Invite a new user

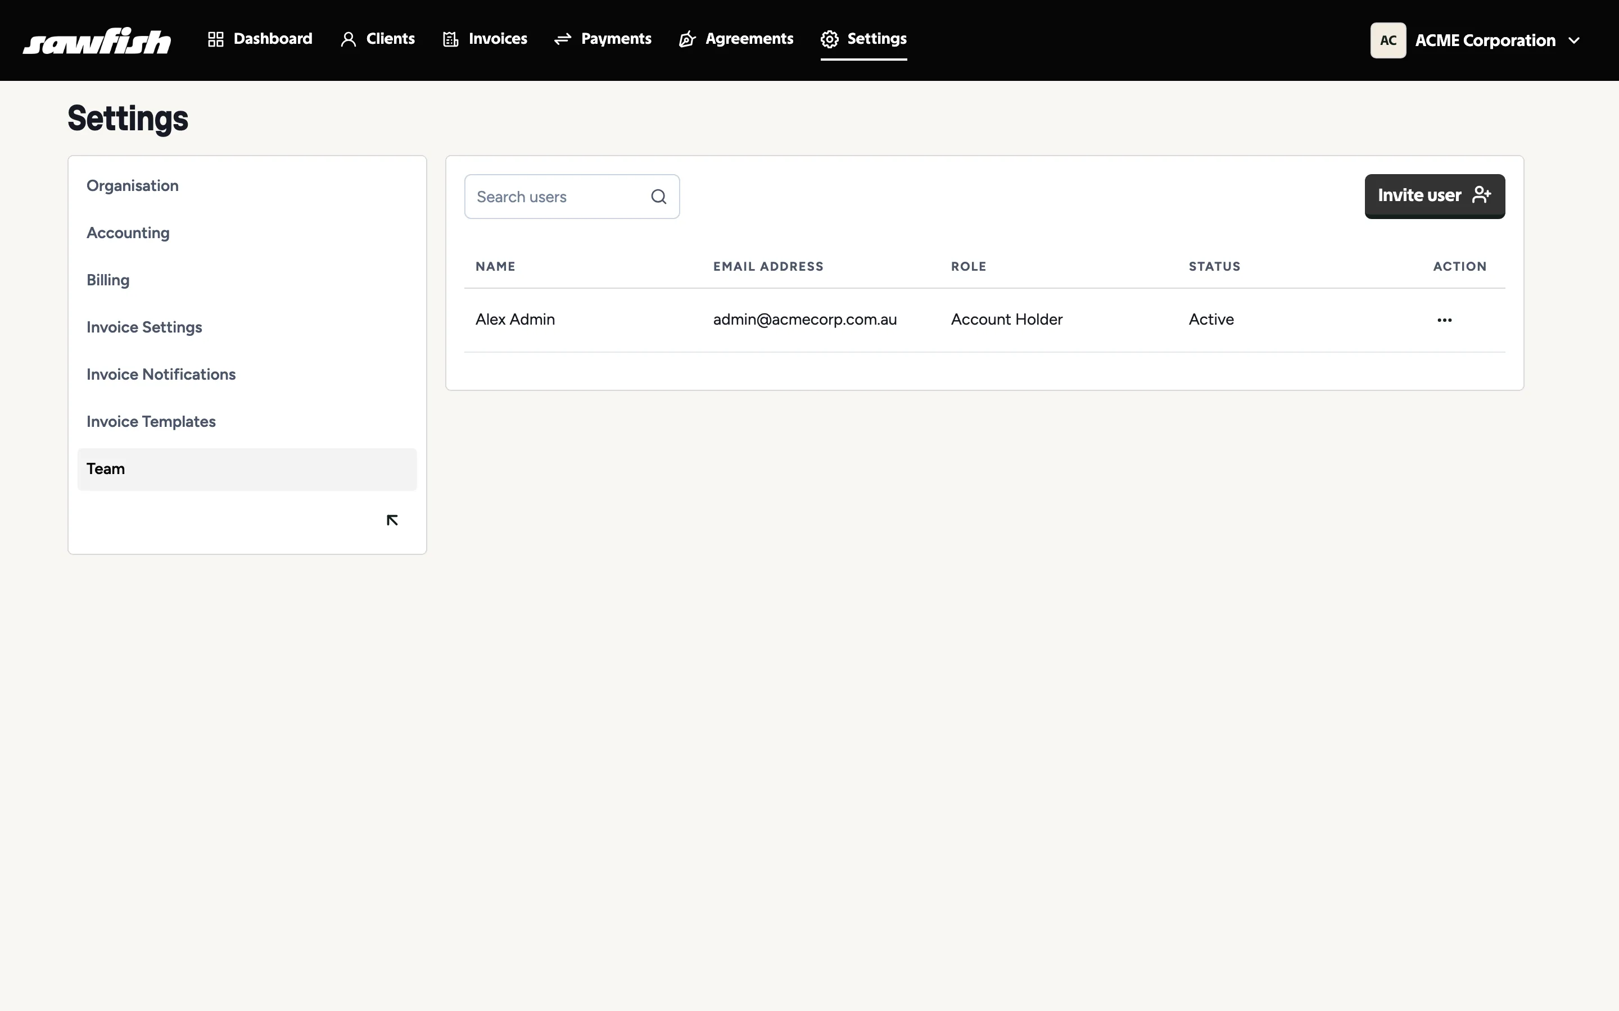(x=1435, y=196)
